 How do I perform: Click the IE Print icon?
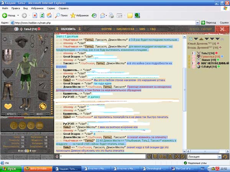(x=111, y=15)
